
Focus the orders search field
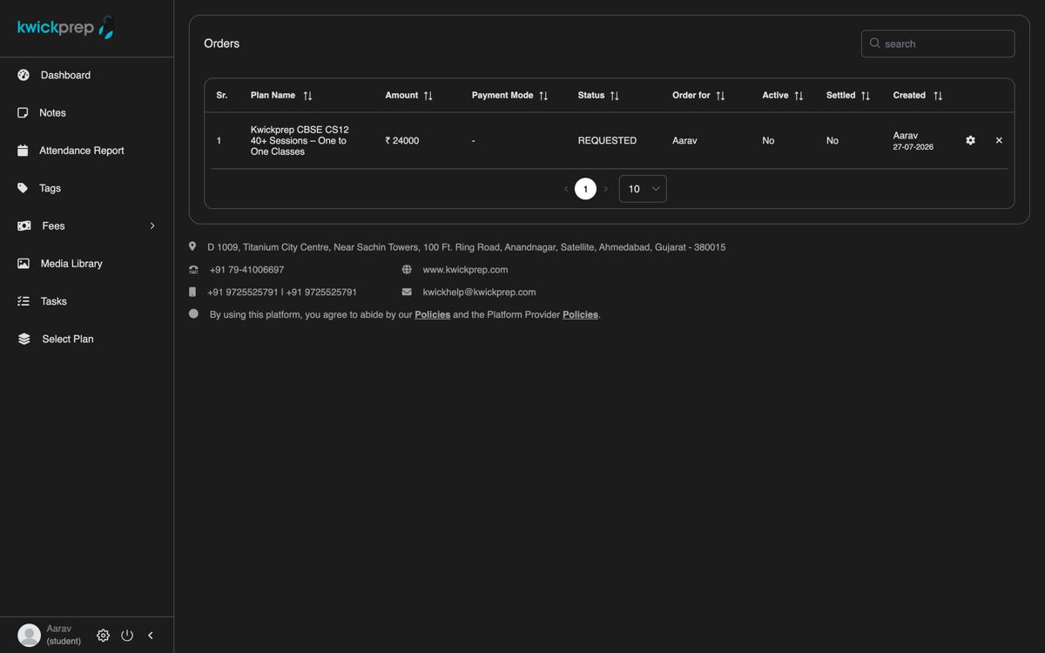click(x=938, y=44)
